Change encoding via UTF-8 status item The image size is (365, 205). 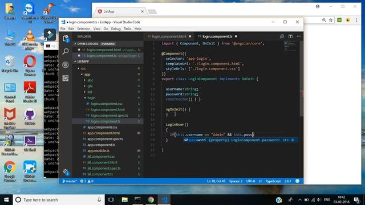pyautogui.click(x=250, y=181)
